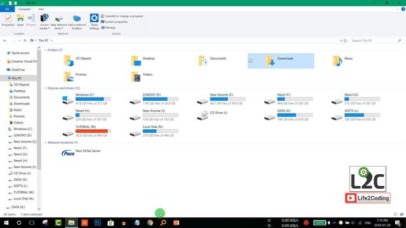
Task: Select SOFTS (L:) in navigation tree
Action: 20,186
